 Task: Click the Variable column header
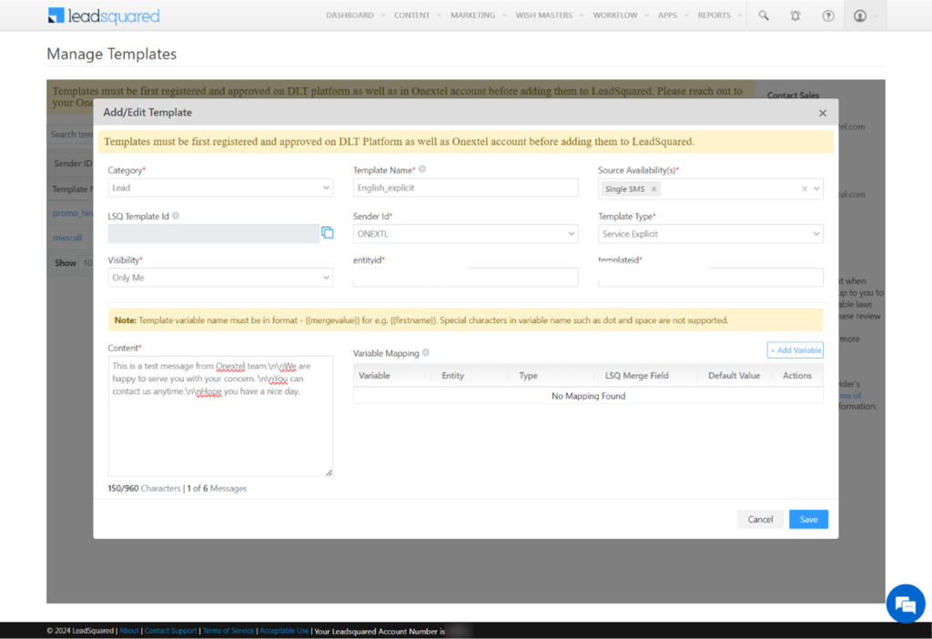[x=374, y=376]
